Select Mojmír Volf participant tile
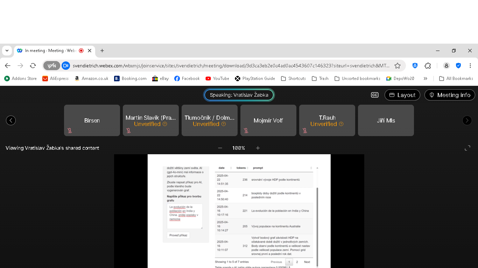Viewport: 478px width, 268px height. [x=268, y=120]
